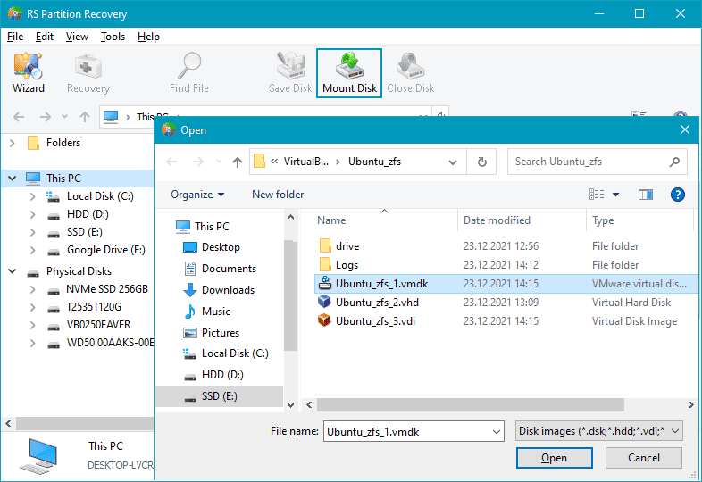Click the drive folder icon
This screenshot has height=482, width=702.
pos(325,245)
